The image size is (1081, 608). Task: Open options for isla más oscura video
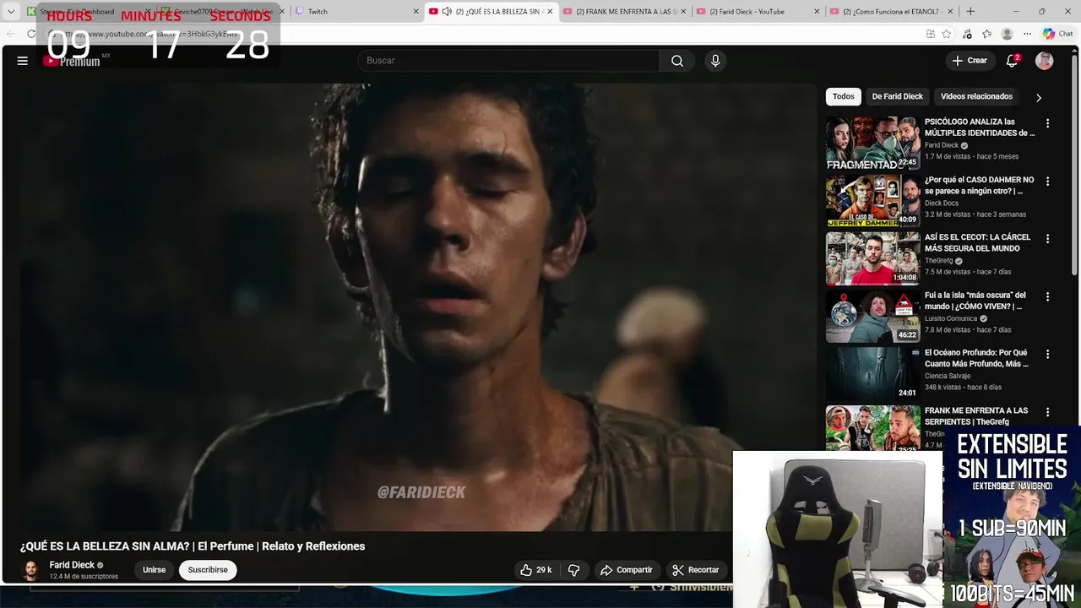click(1047, 296)
